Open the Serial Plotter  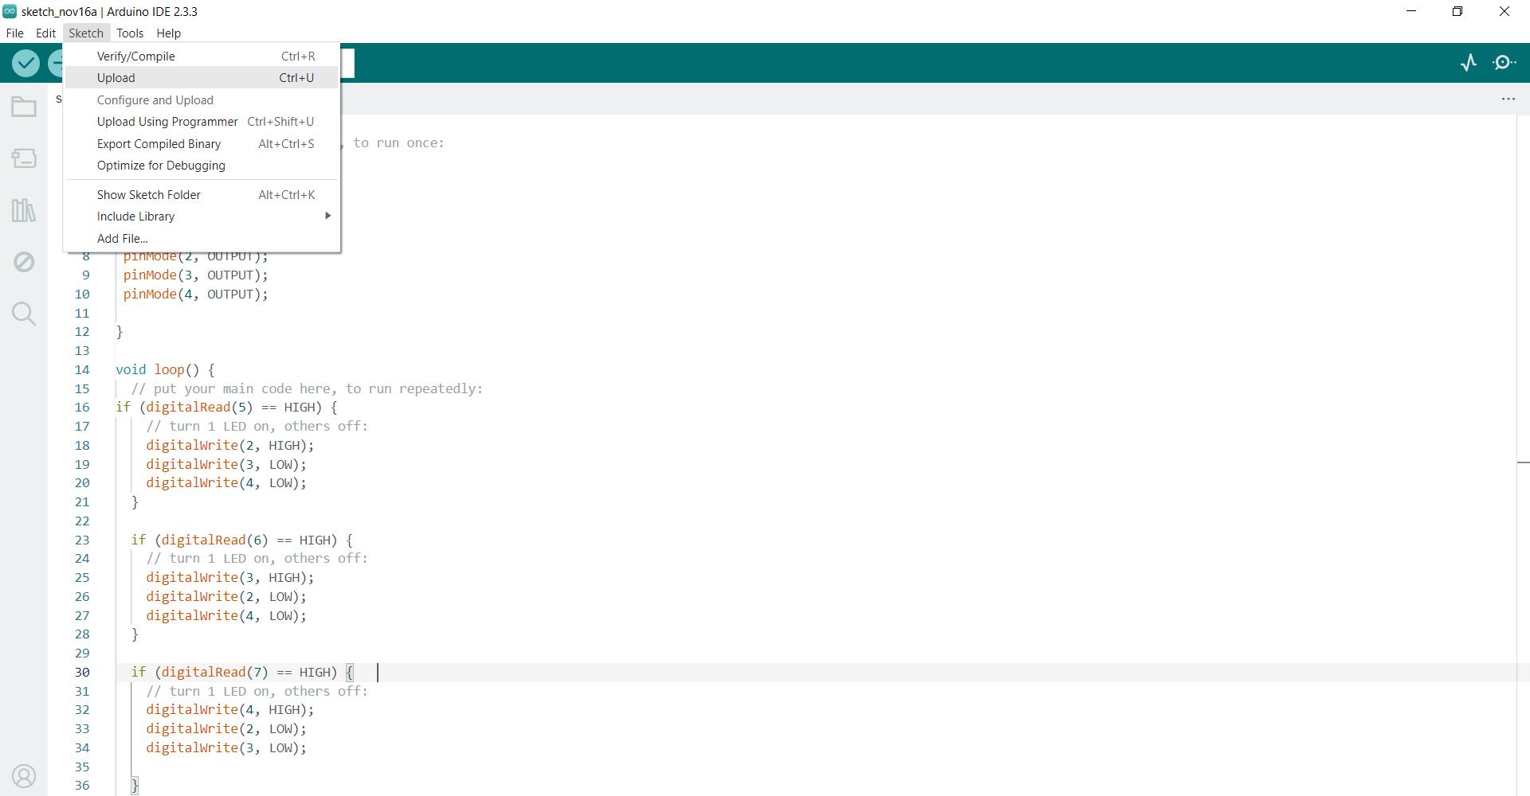(1468, 63)
